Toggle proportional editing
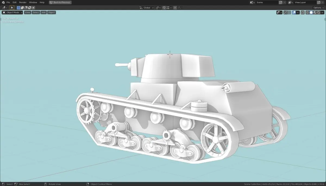 [175, 8]
